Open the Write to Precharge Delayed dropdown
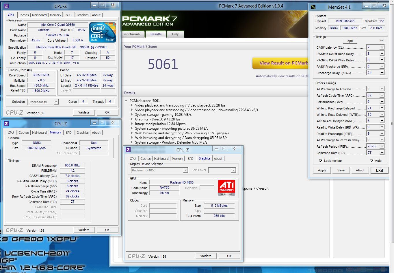This screenshot has width=394, height=273. tap(382, 108)
